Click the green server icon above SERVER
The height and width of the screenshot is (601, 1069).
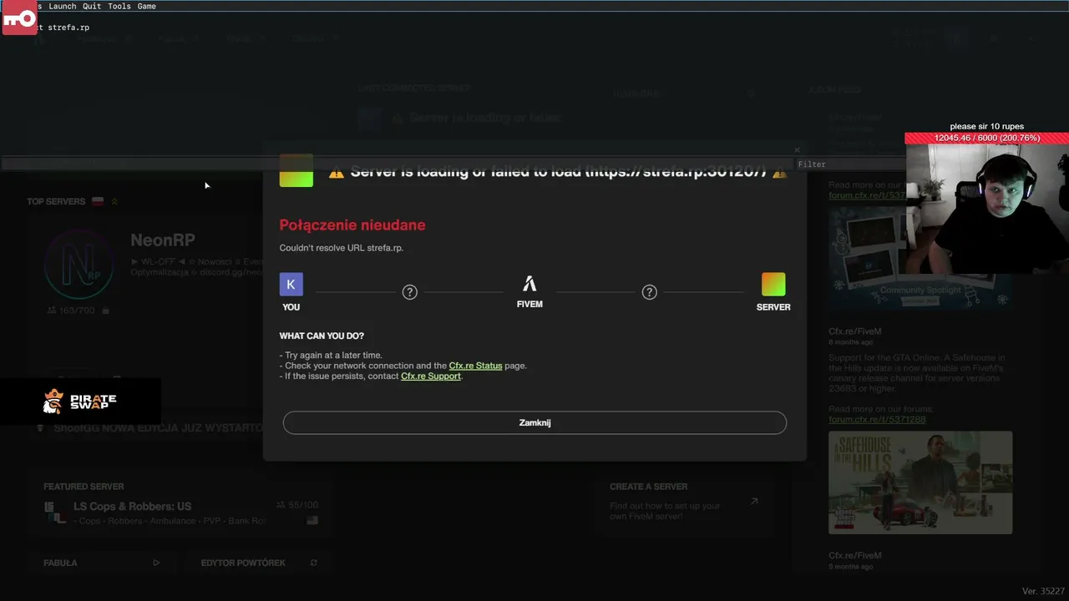click(773, 285)
